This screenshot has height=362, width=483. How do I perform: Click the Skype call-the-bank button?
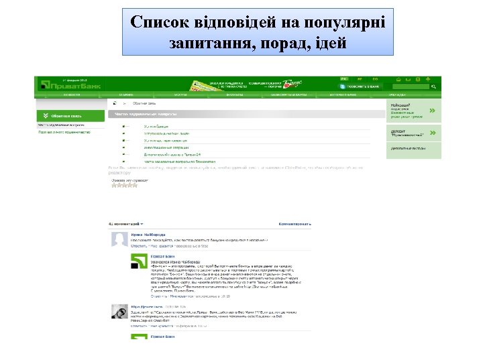tap(360, 86)
